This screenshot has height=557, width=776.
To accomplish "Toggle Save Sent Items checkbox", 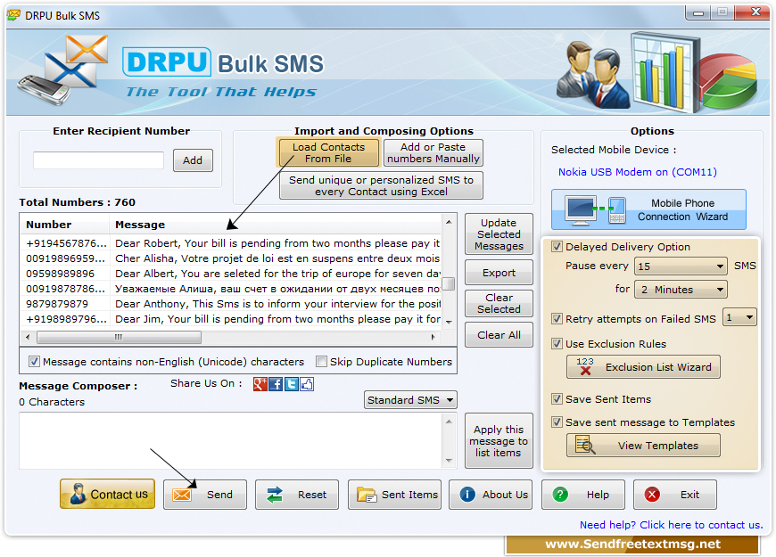I will (x=557, y=398).
